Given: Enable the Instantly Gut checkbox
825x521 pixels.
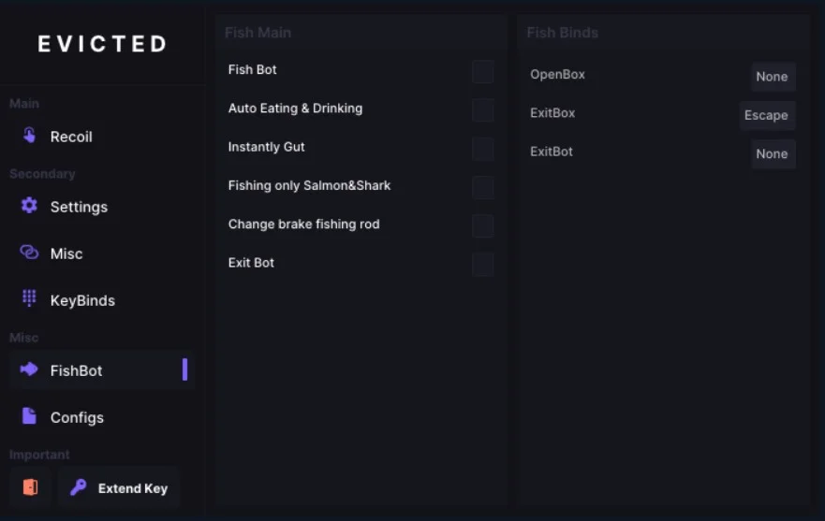Looking at the screenshot, I should click(482, 149).
